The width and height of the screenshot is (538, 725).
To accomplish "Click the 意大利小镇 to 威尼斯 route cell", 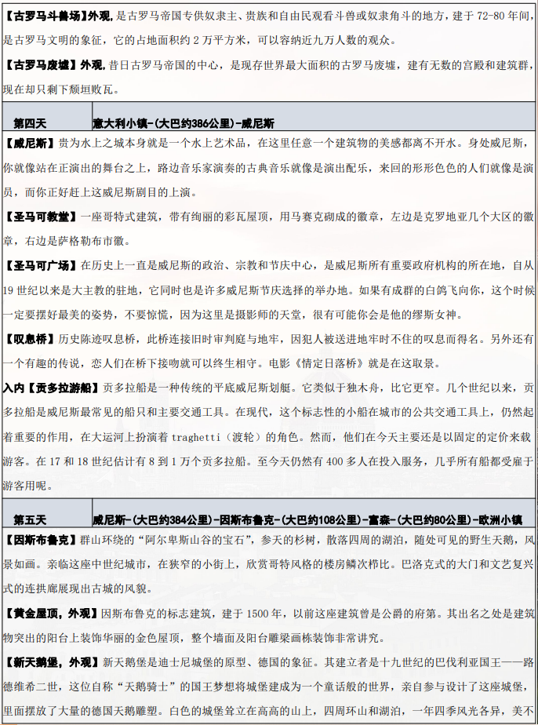I will coord(184,123).
